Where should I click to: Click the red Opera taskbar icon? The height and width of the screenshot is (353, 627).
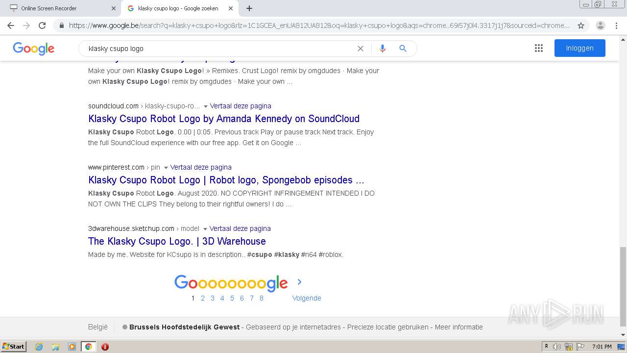tap(105, 347)
